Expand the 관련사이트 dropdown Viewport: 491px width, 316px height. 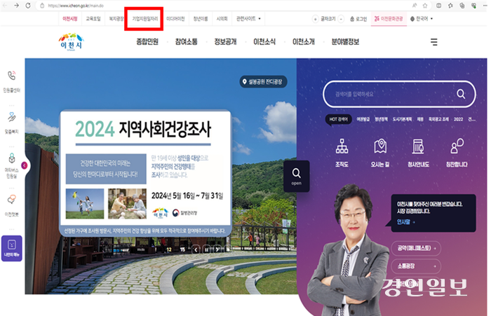point(249,19)
